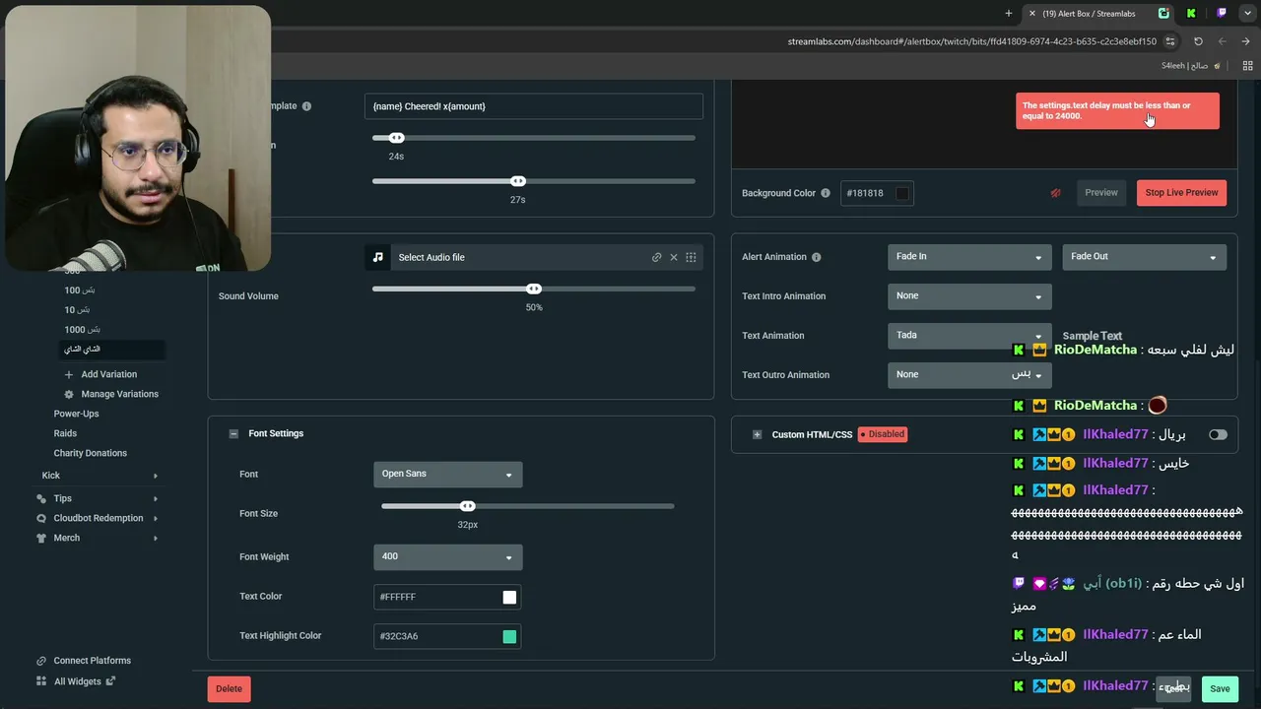The image size is (1261, 709).
Task: Click the Merch shirt icon in the sidebar
Action: (x=41, y=538)
